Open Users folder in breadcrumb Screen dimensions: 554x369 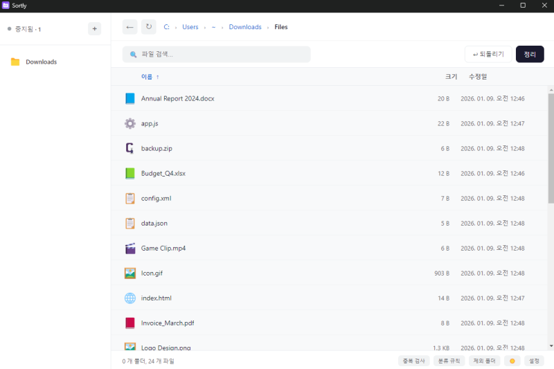[190, 27]
